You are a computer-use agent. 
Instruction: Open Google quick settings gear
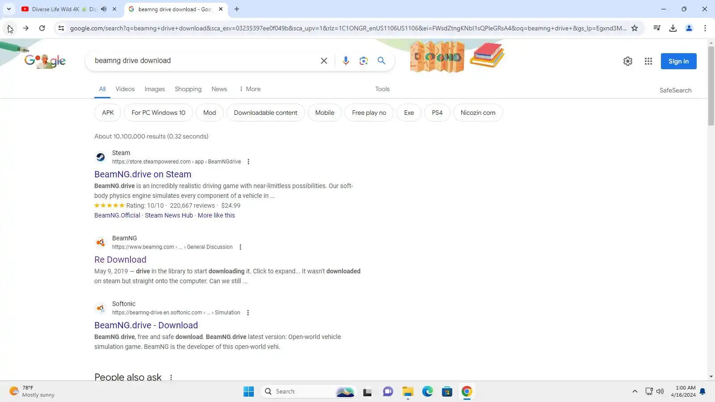point(628,61)
